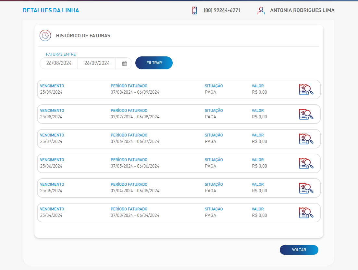Select period 07/05/2024 - 06/06/2024
This screenshot has width=358, height=270.
coord(135,166)
